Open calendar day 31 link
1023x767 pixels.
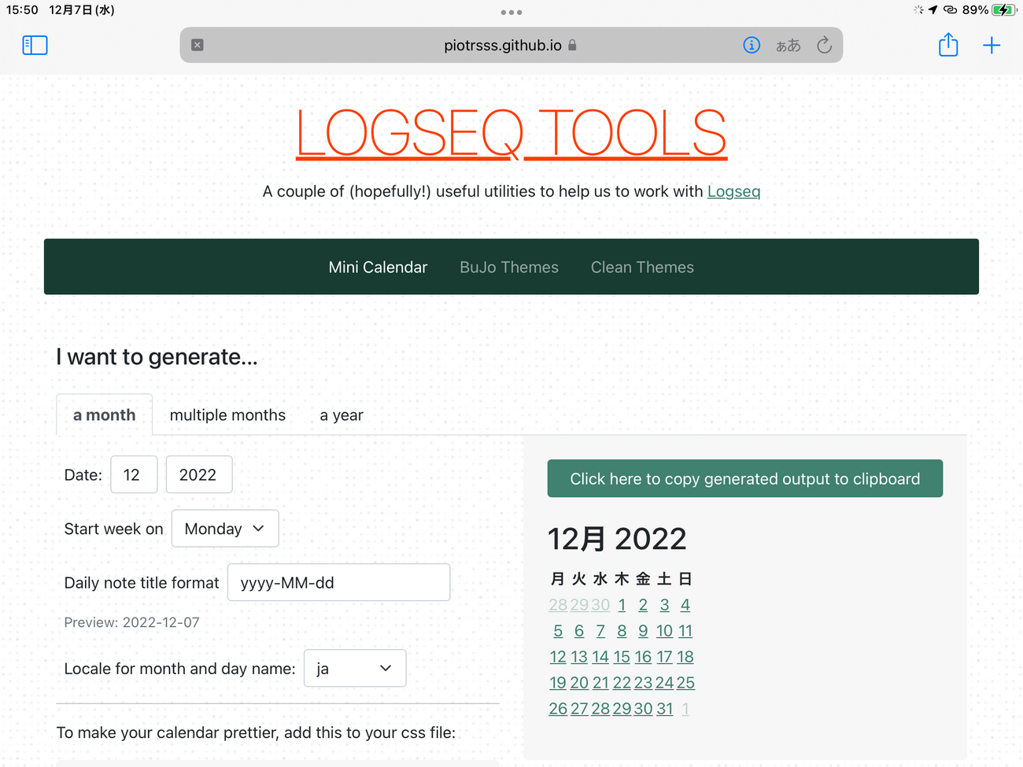pyautogui.click(x=665, y=709)
